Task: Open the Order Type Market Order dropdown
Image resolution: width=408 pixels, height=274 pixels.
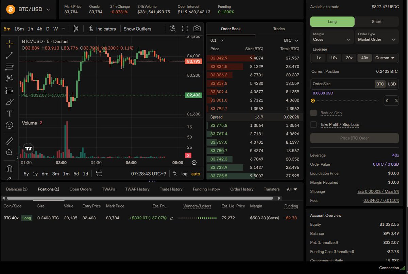Action: pyautogui.click(x=377, y=37)
